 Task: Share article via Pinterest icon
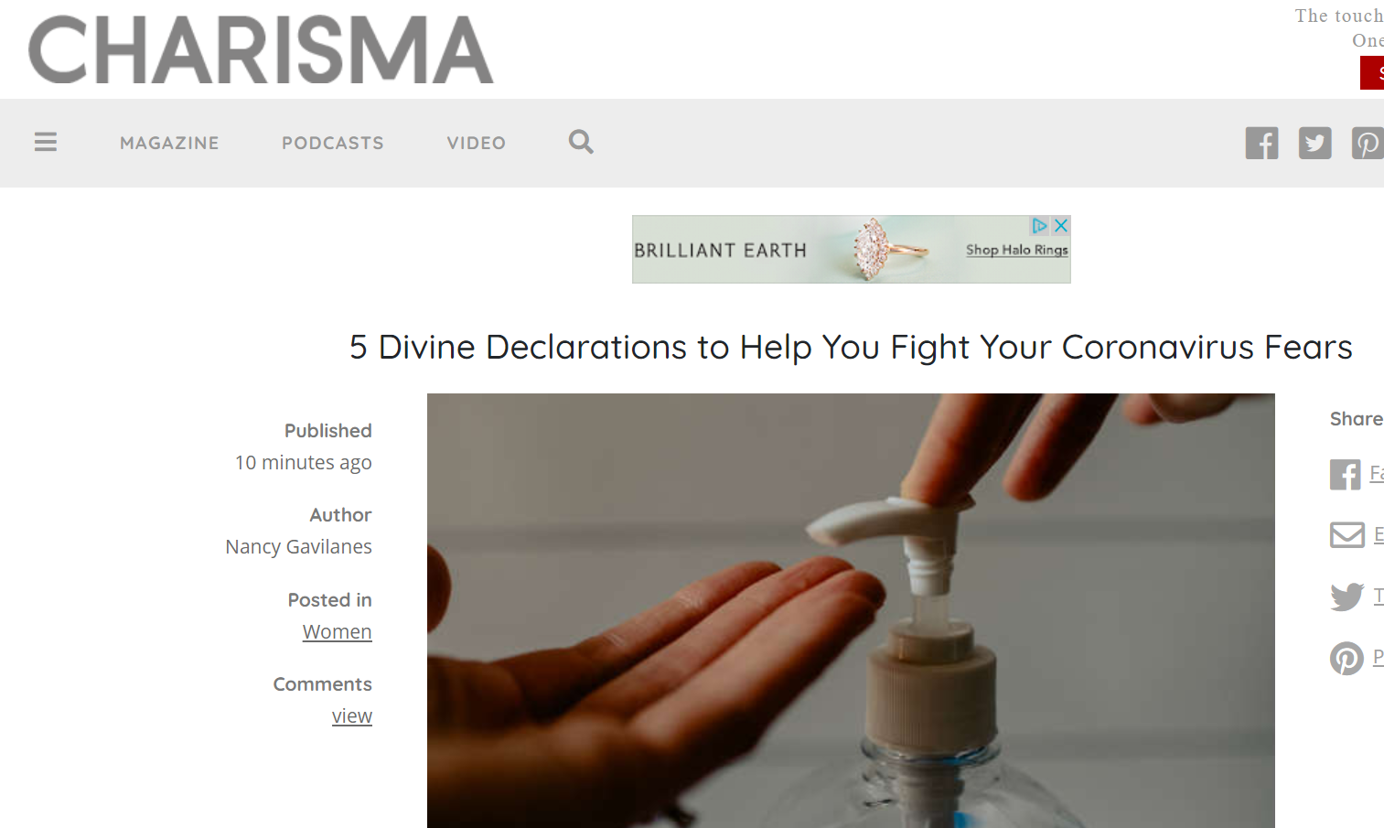pos(1346,658)
